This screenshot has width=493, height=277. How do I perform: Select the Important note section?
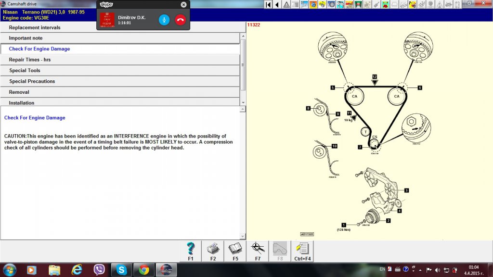[120, 38]
